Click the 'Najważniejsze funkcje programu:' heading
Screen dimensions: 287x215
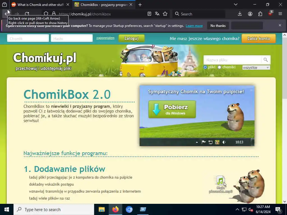(66, 153)
